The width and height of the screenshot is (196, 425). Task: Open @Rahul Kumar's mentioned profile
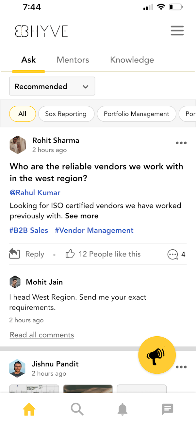[35, 192]
